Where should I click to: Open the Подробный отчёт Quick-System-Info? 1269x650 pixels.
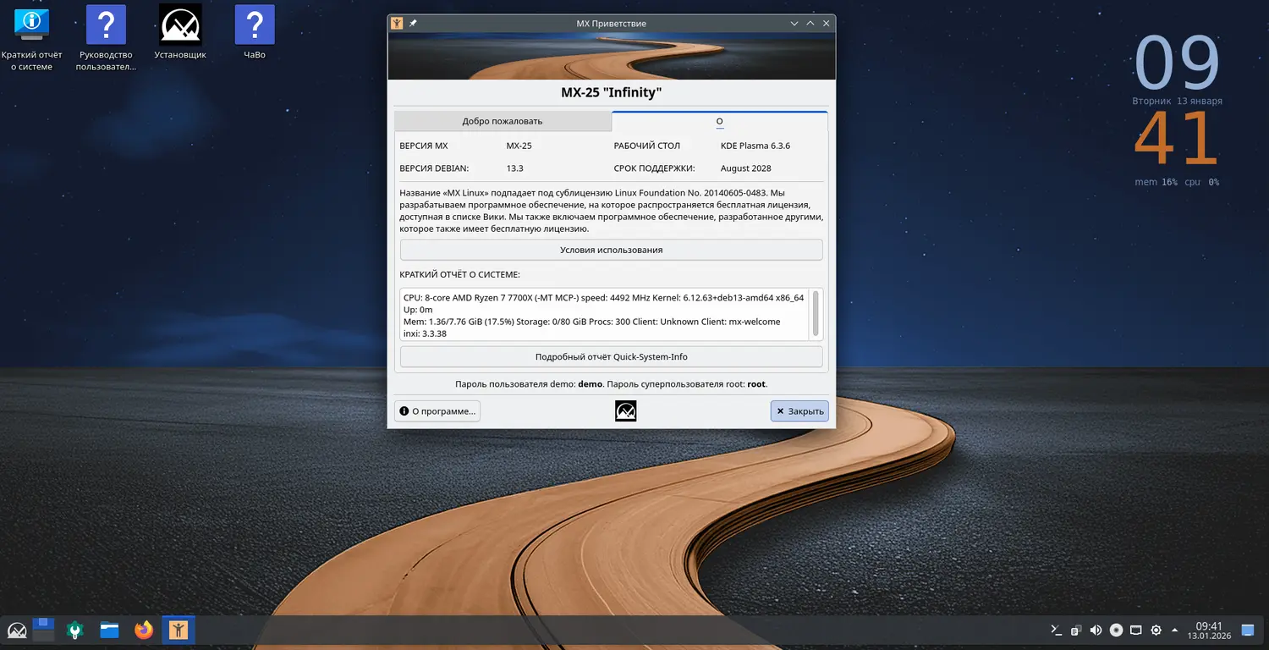[611, 356]
